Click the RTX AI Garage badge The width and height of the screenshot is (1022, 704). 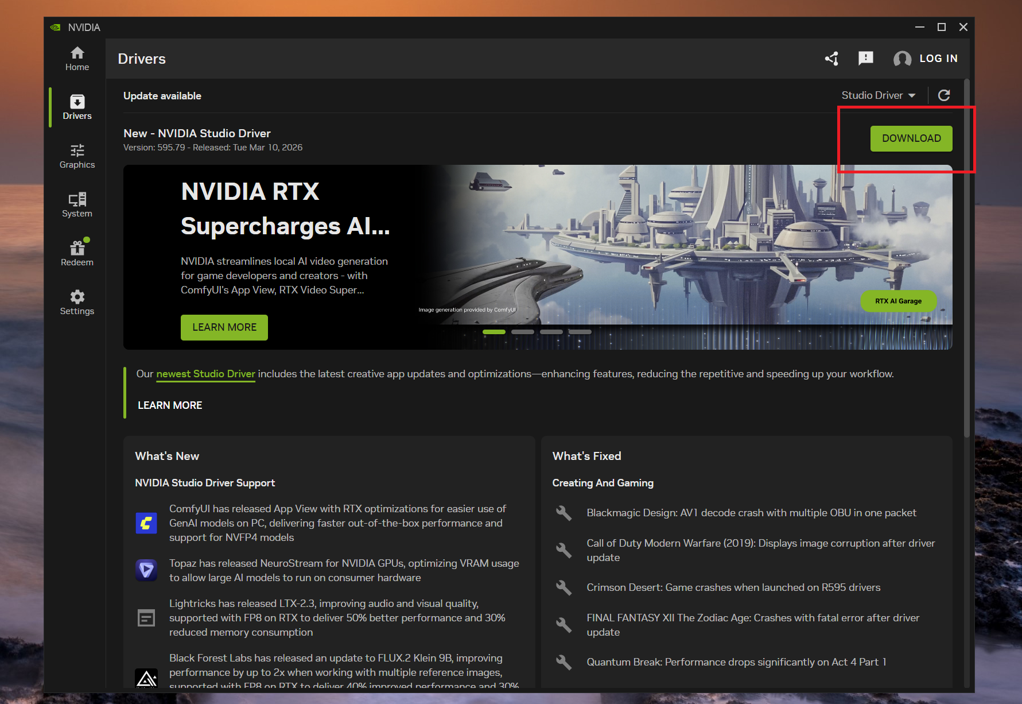pyautogui.click(x=898, y=301)
